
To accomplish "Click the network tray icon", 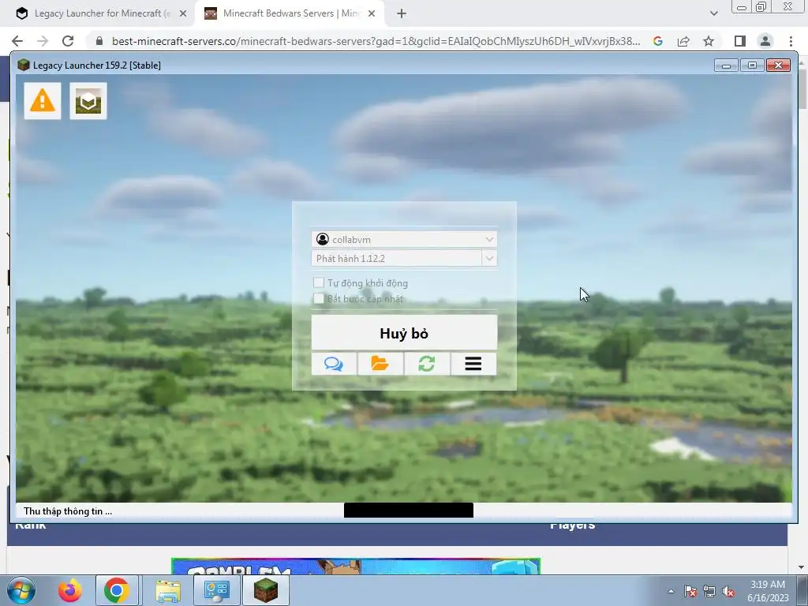I will [709, 591].
